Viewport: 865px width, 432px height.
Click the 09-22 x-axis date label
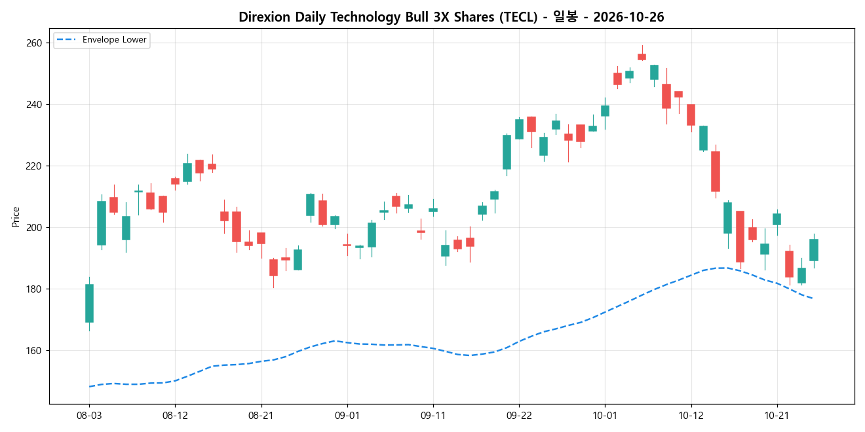(x=519, y=415)
